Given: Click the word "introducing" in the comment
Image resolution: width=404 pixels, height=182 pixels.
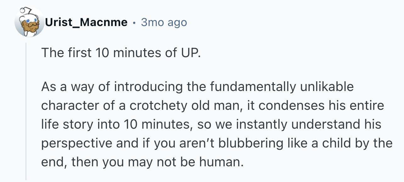Looking at the screenshot, I should click(x=148, y=87).
